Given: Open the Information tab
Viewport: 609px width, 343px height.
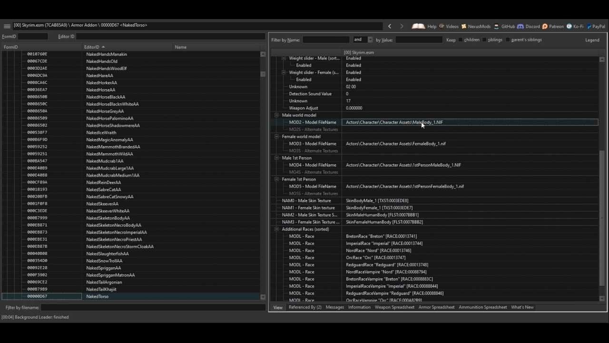Looking at the screenshot, I should pyautogui.click(x=359, y=307).
